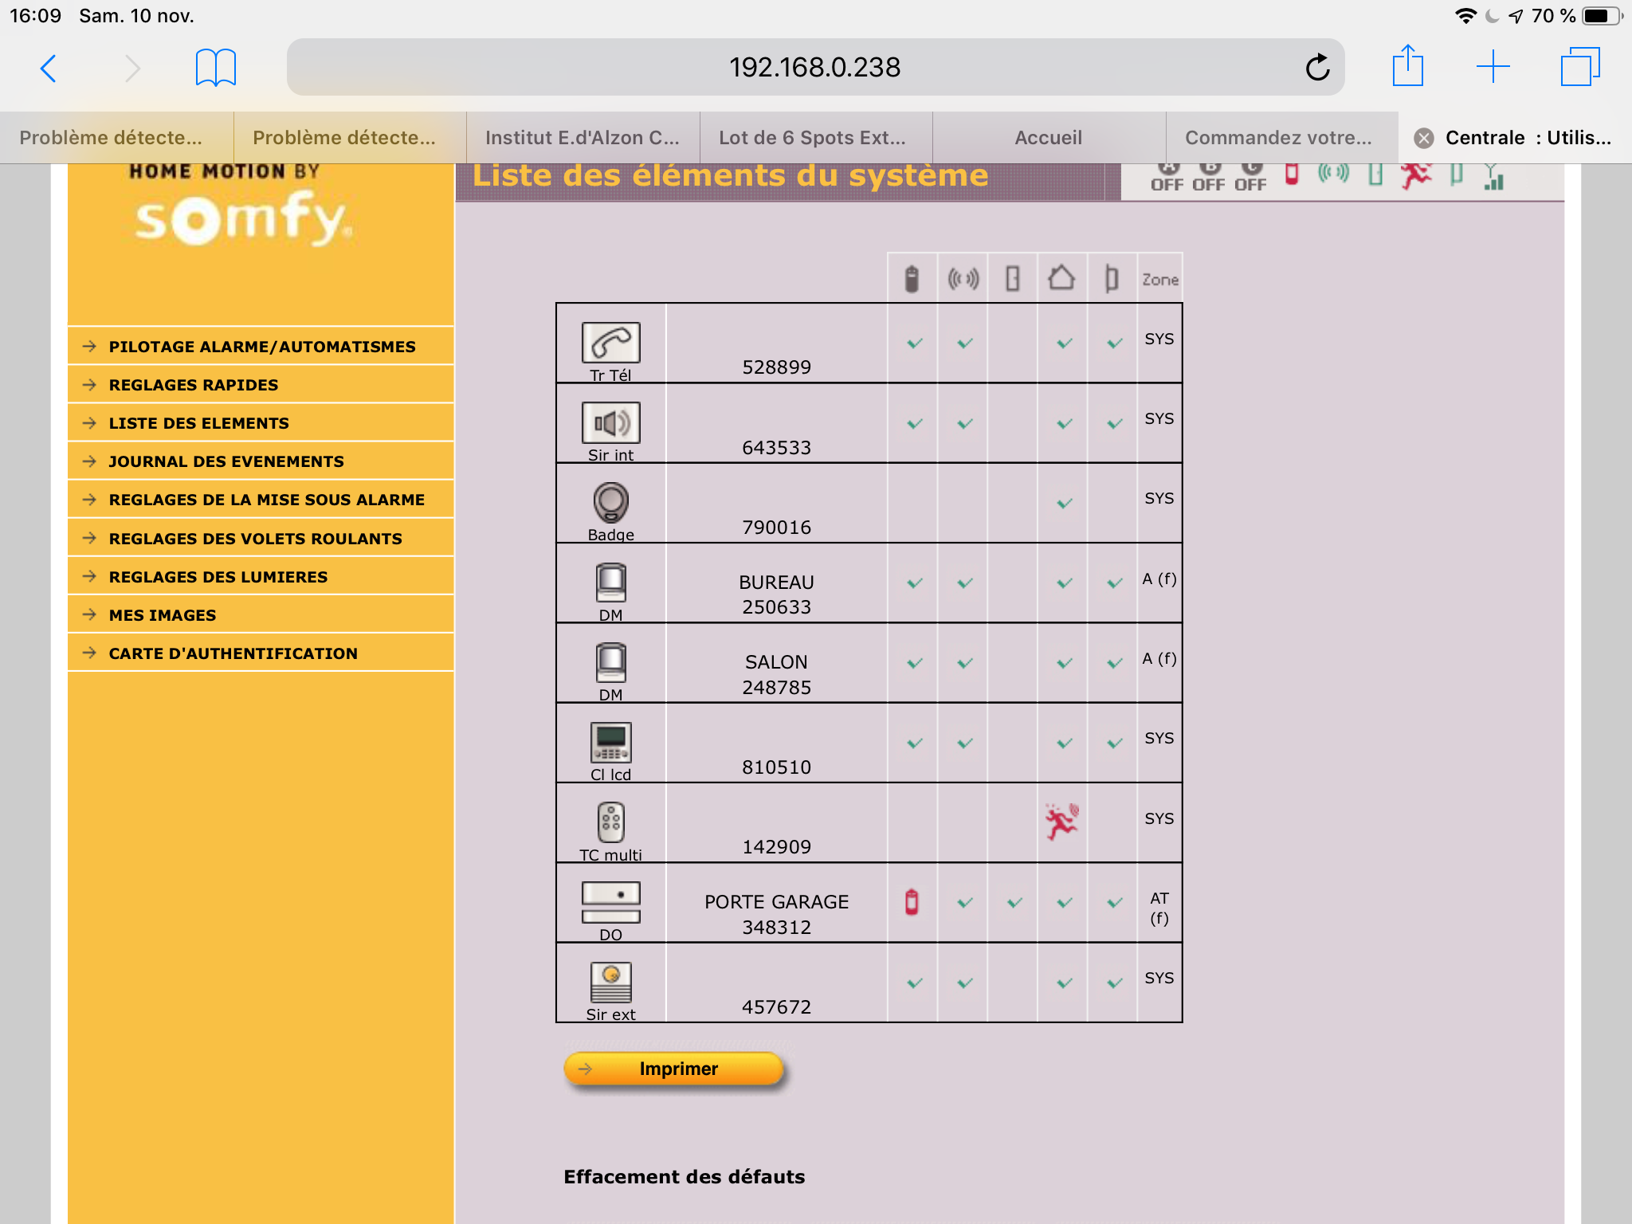Click the address bar showing 192.168.0.238

pos(814,68)
